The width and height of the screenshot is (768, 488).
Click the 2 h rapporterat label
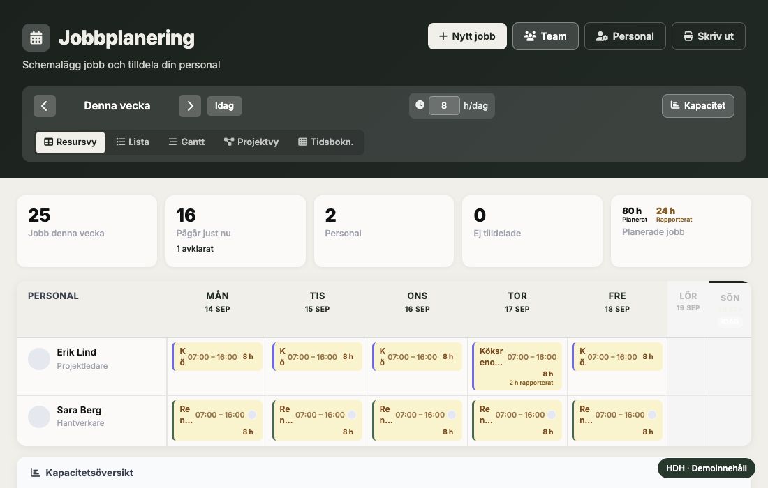click(531, 383)
